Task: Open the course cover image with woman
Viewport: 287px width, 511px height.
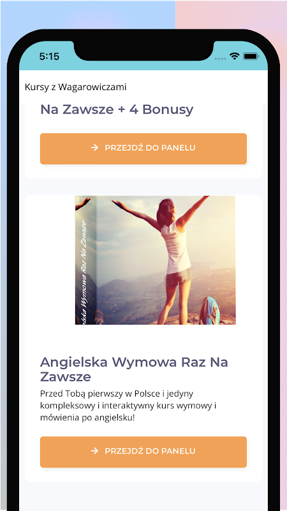Action: pos(156,260)
